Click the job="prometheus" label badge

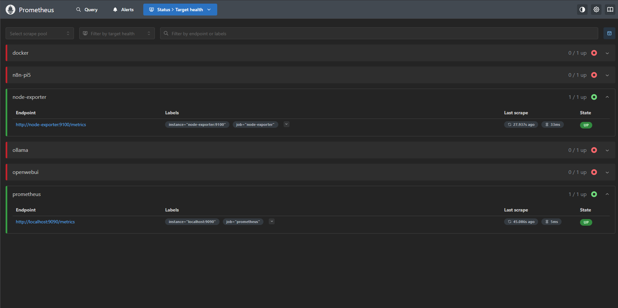pos(243,222)
